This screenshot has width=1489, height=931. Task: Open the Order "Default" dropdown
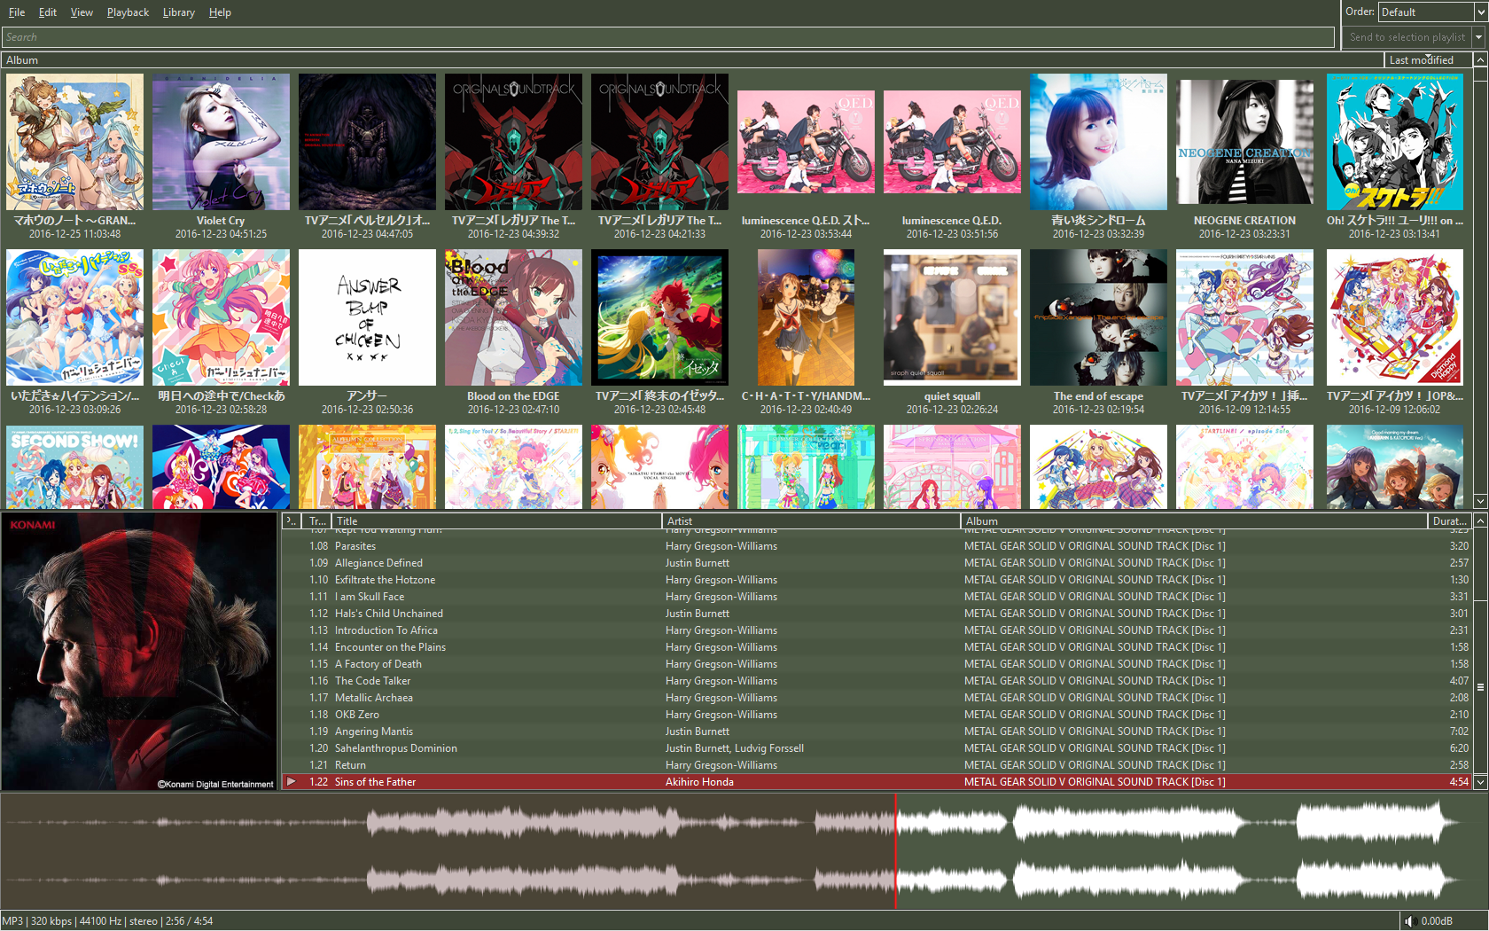pos(1427,12)
